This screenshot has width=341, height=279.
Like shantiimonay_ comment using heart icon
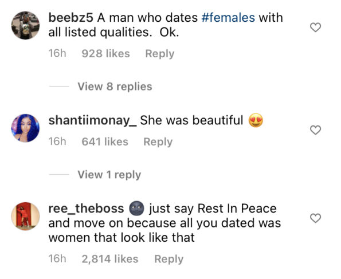(x=315, y=130)
